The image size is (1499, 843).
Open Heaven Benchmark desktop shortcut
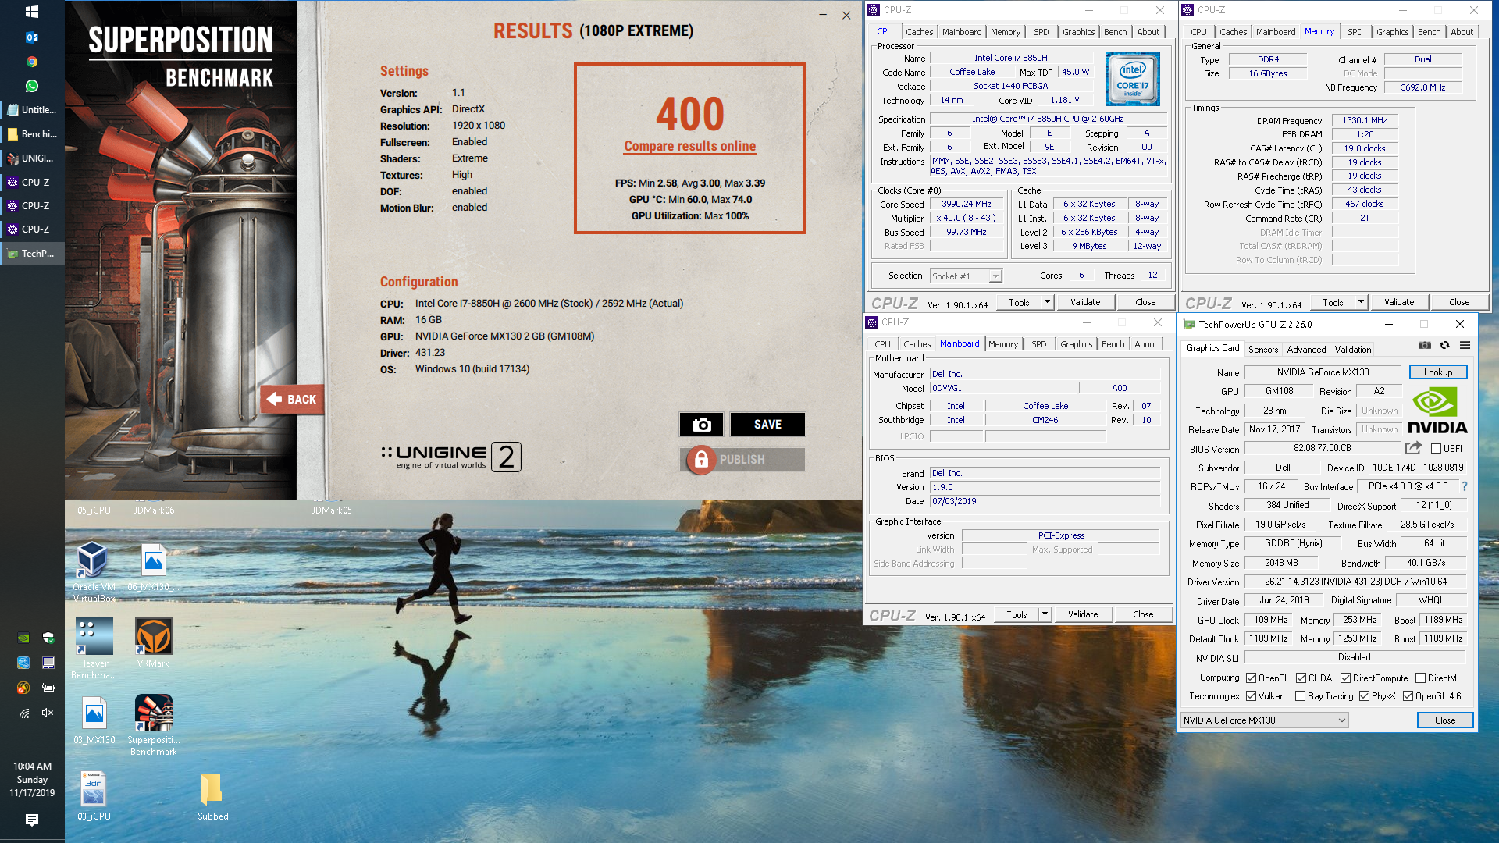[x=94, y=648]
